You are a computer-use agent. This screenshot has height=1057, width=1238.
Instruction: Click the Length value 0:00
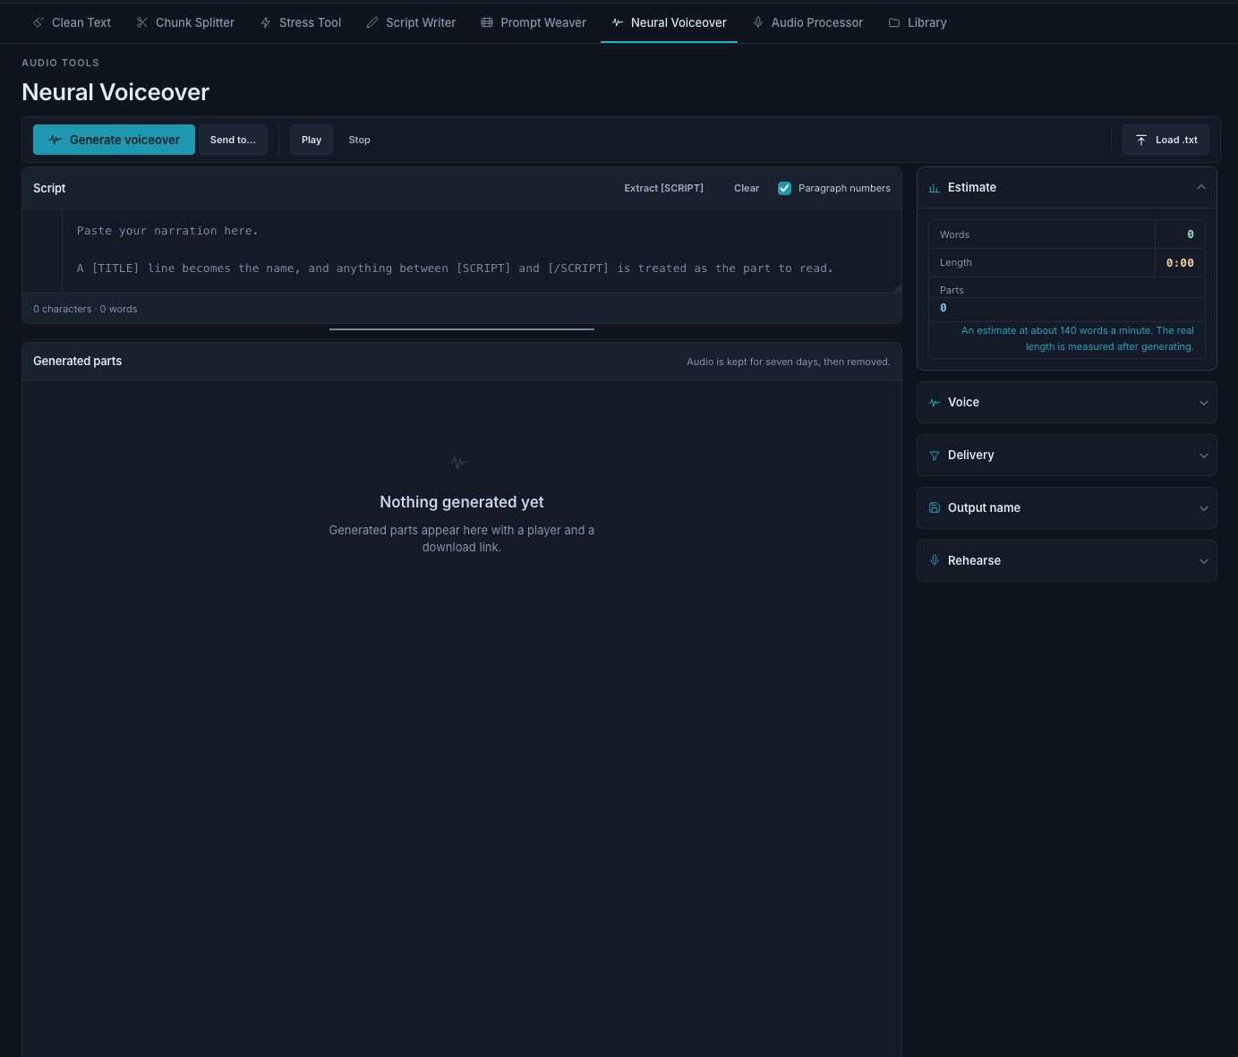pyautogui.click(x=1180, y=263)
